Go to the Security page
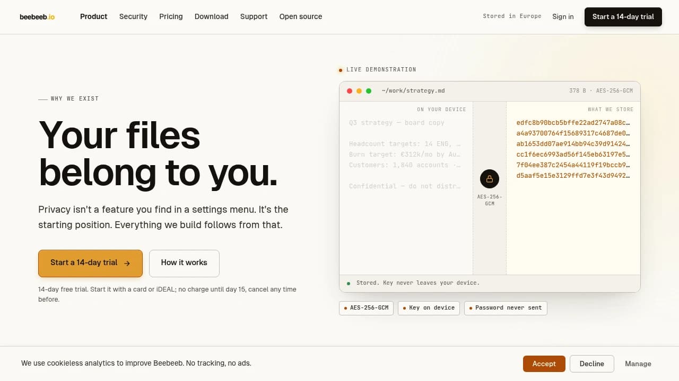 (x=133, y=16)
